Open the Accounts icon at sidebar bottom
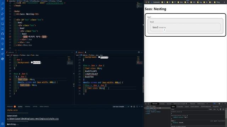This screenshot has width=227, height=127. tap(2, 124)
